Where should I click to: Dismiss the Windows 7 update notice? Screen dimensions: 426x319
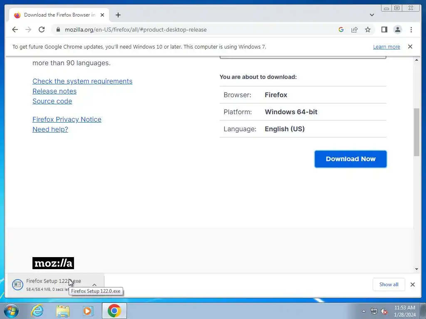[x=410, y=47]
